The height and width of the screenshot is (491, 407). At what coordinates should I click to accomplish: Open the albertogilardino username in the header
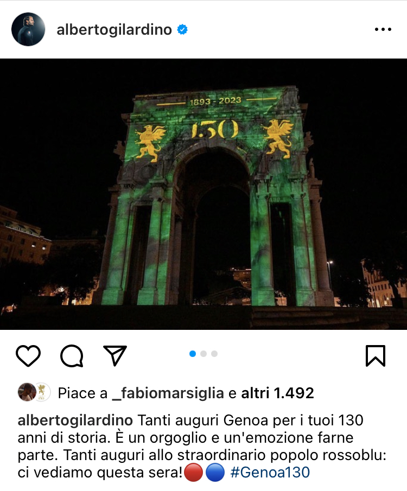pos(115,30)
